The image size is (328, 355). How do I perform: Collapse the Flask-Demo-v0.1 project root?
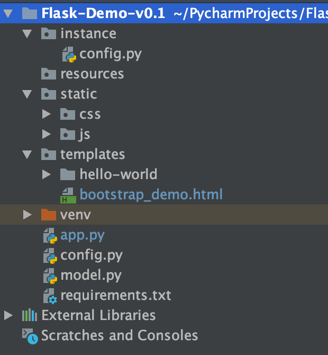click(x=8, y=13)
